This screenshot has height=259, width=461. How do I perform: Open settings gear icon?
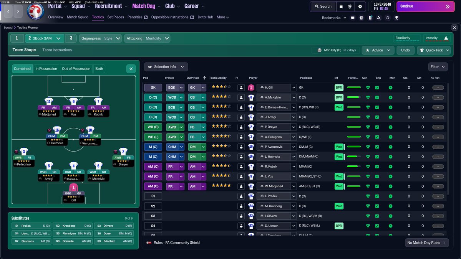[x=360, y=7]
